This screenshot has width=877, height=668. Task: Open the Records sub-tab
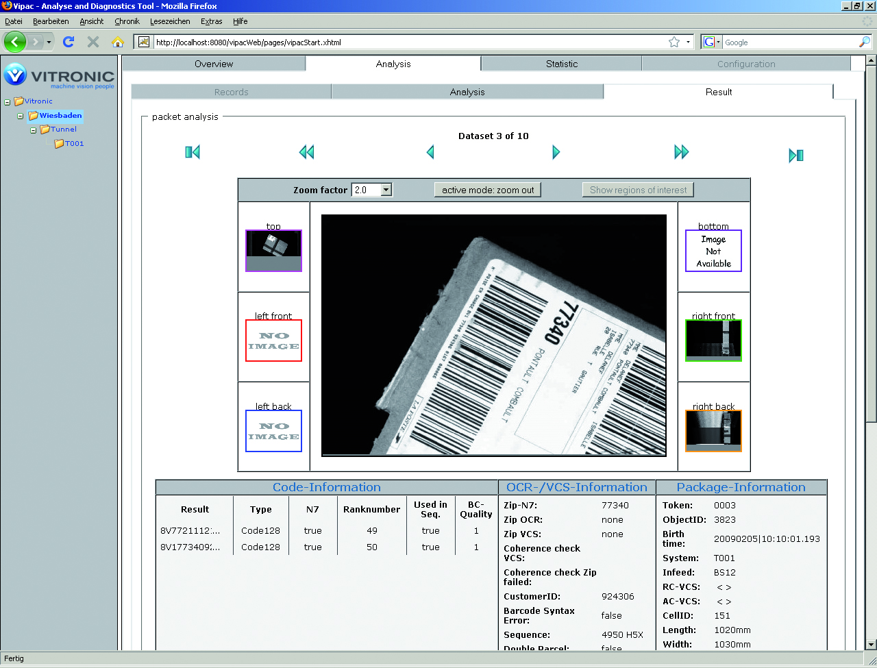pos(232,92)
